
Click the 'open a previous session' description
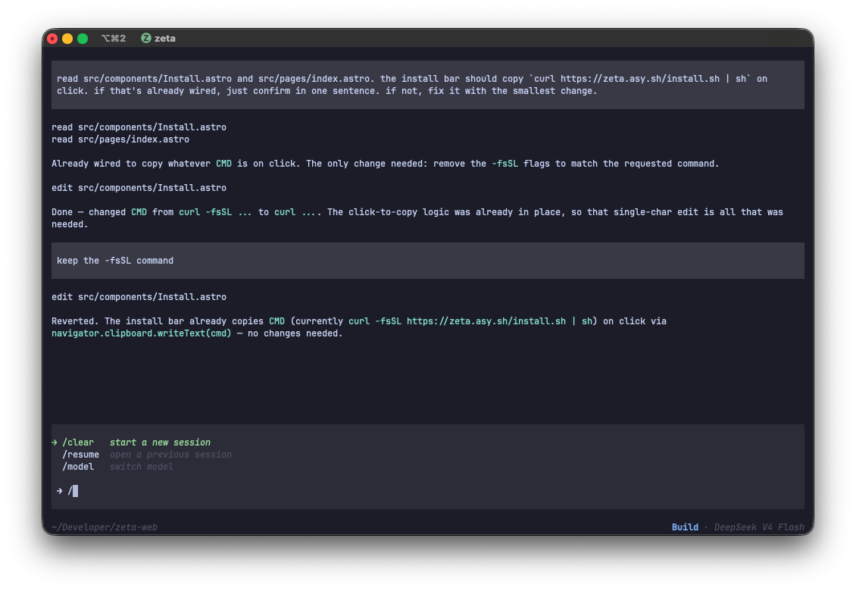coord(170,455)
